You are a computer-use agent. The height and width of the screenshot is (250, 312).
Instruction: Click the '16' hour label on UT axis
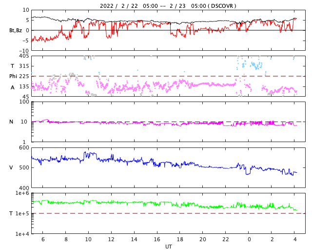[157, 239]
